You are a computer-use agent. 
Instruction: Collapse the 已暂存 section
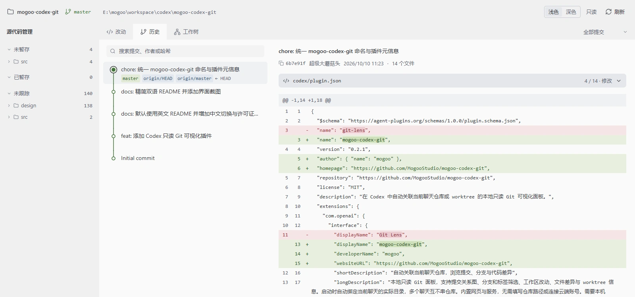[9, 77]
